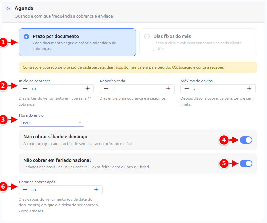Click the yellow Contrato é cobrado notice text
Image resolution: width=267 pixels, height=223 pixels.
pyautogui.click(x=123, y=67)
